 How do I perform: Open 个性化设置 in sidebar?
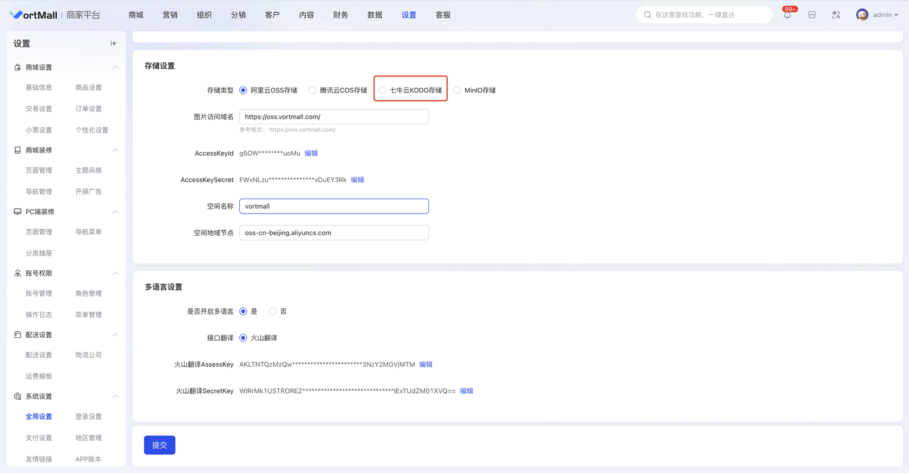pyautogui.click(x=92, y=130)
